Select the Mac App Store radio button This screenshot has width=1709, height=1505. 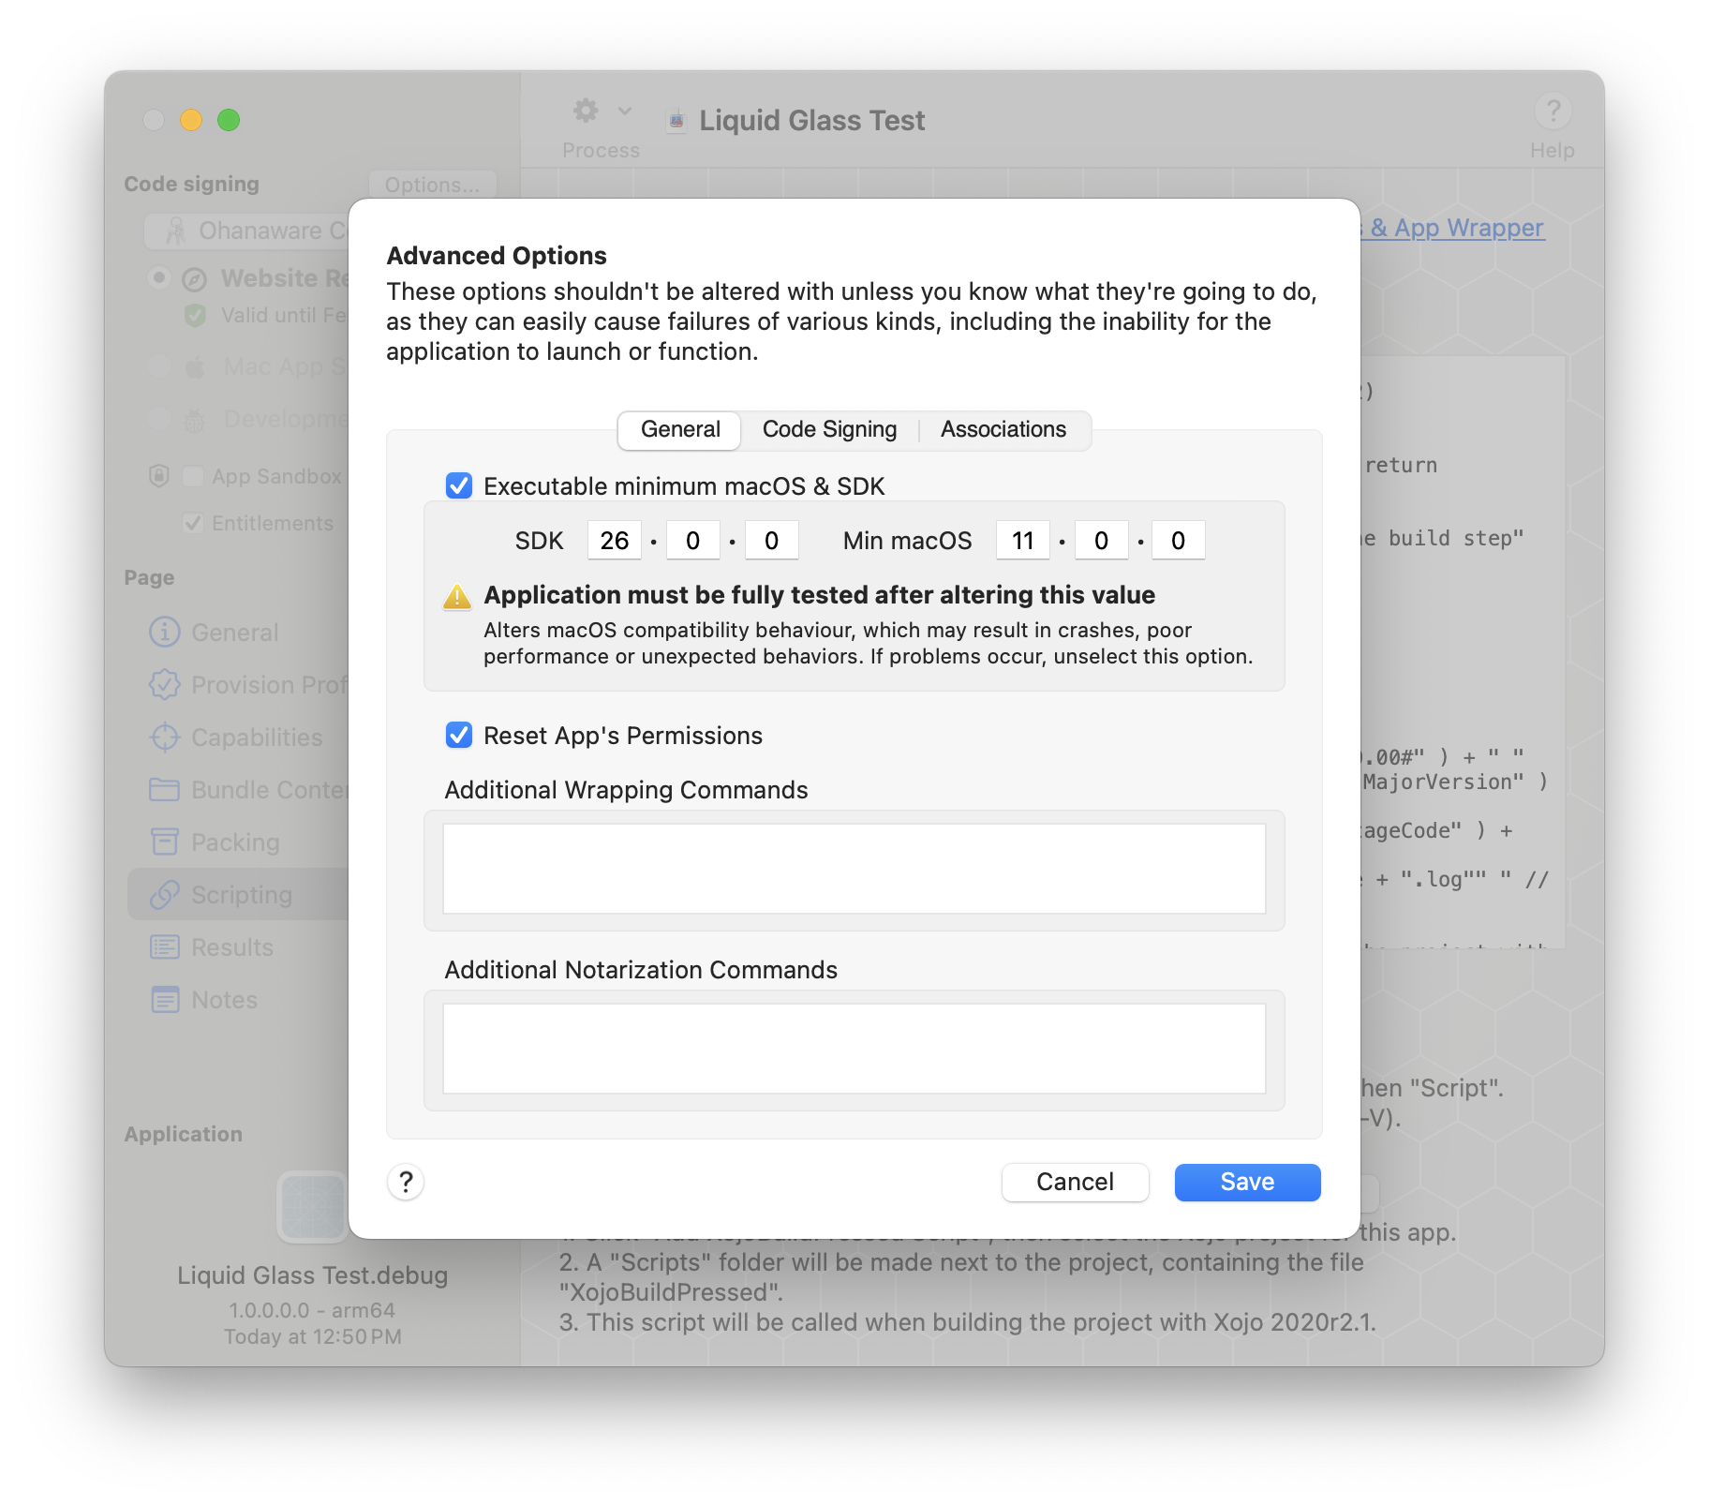click(x=159, y=365)
